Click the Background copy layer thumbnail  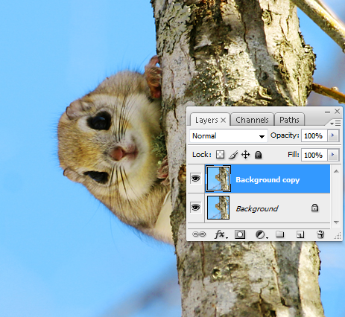(218, 179)
